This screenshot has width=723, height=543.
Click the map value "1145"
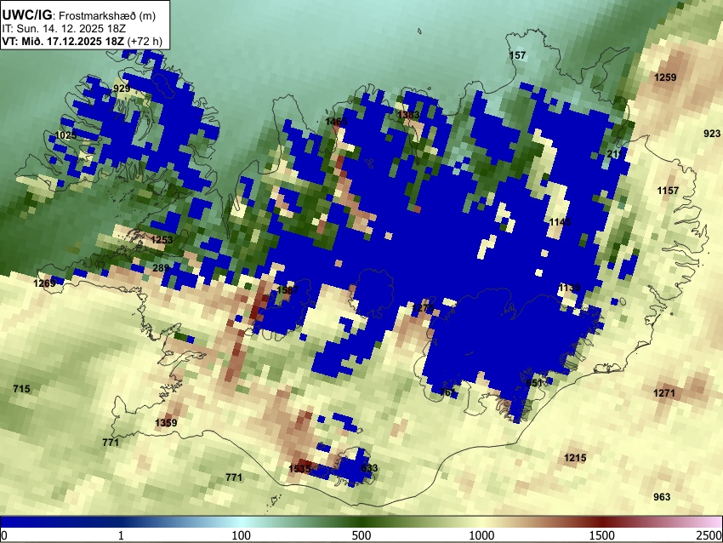click(561, 222)
